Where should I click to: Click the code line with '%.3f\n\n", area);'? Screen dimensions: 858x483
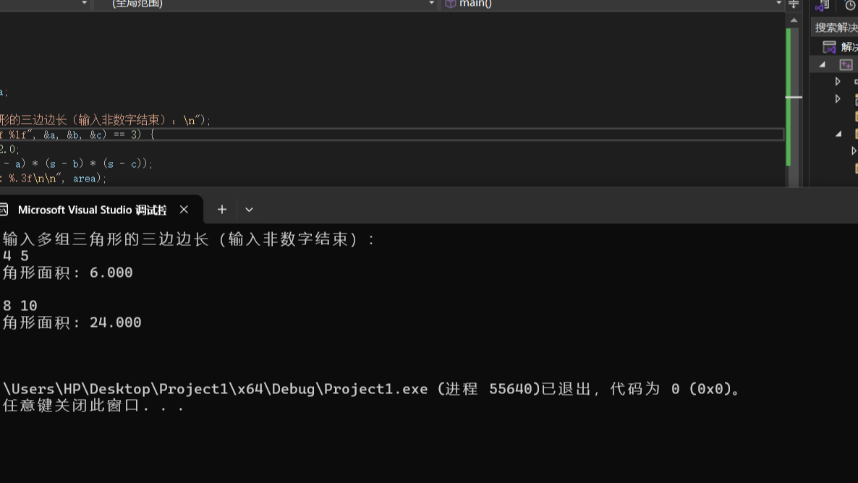(x=53, y=179)
